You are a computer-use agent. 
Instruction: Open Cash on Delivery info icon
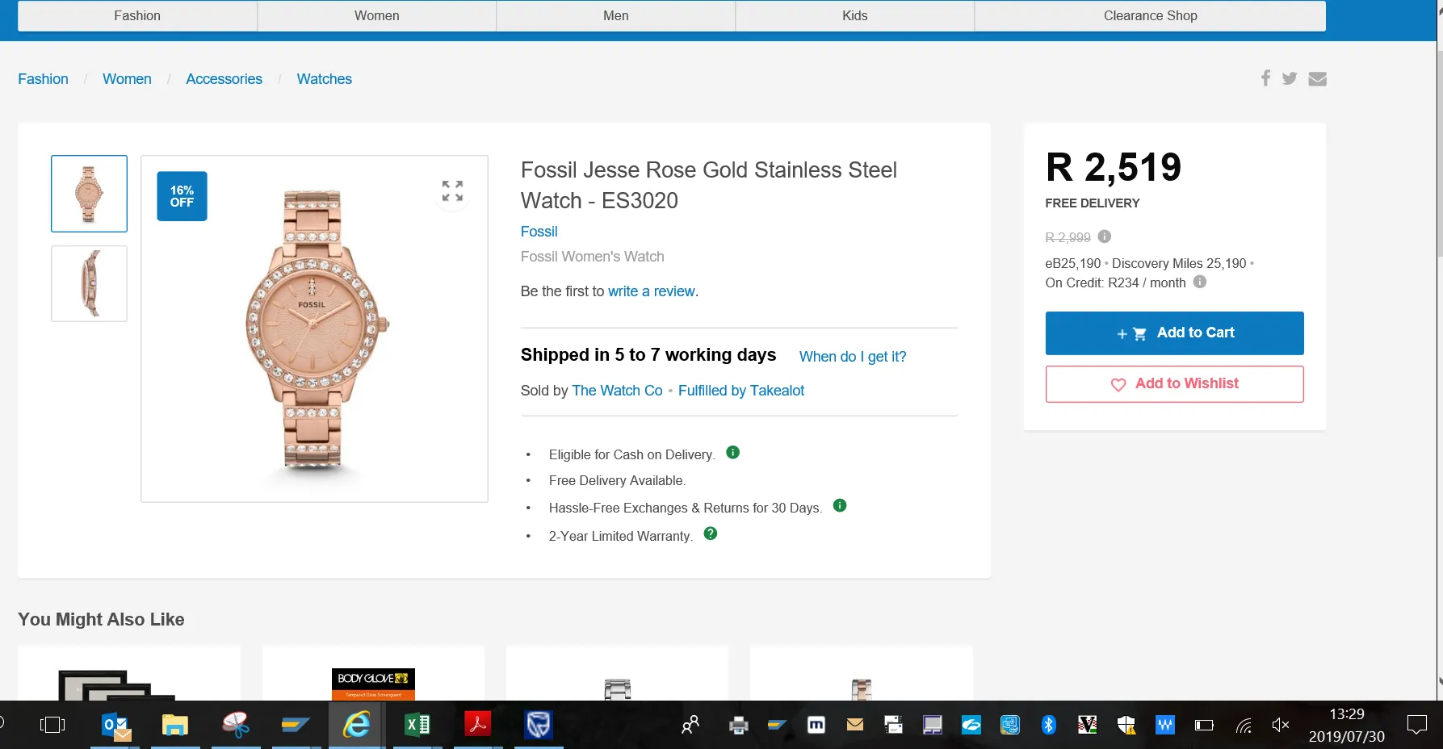(x=733, y=452)
